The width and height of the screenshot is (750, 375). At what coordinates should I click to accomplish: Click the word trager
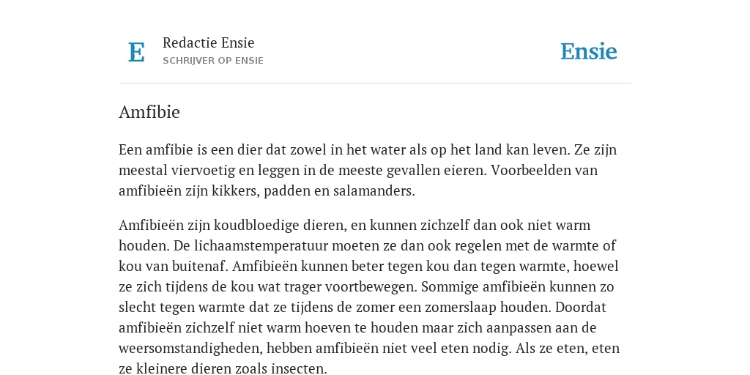coord(302,286)
